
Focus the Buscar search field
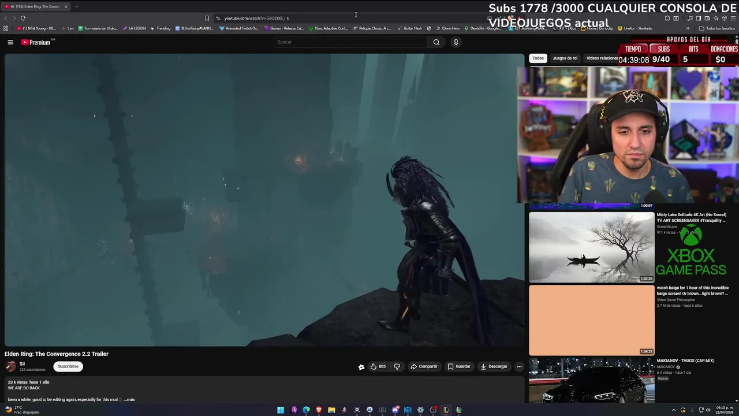(349, 42)
